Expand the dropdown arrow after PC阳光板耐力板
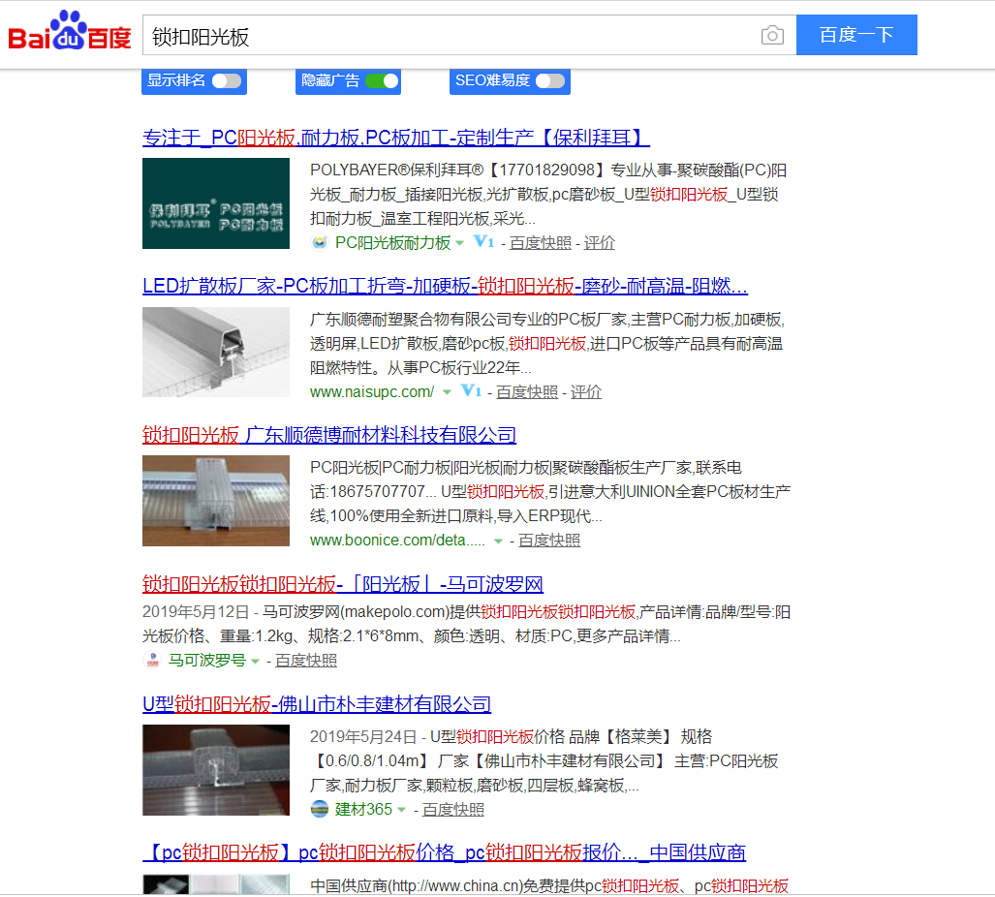 pos(459,243)
